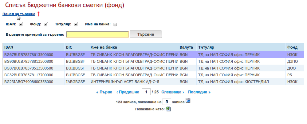Go to Първа page

[x=104, y=92]
